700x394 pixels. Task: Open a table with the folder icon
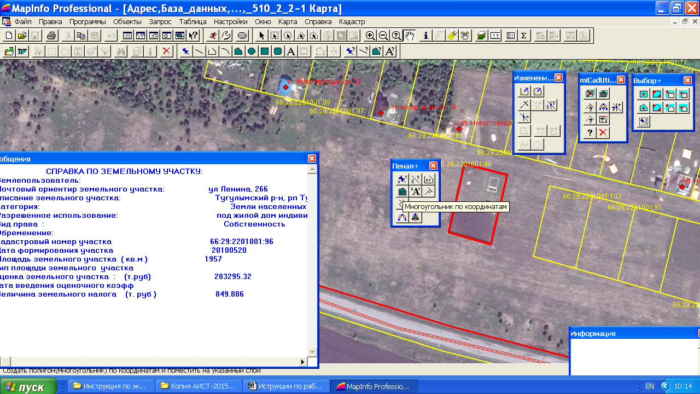[22, 36]
